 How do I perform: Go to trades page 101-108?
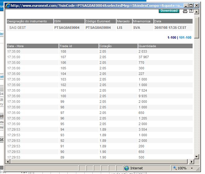point(185,37)
